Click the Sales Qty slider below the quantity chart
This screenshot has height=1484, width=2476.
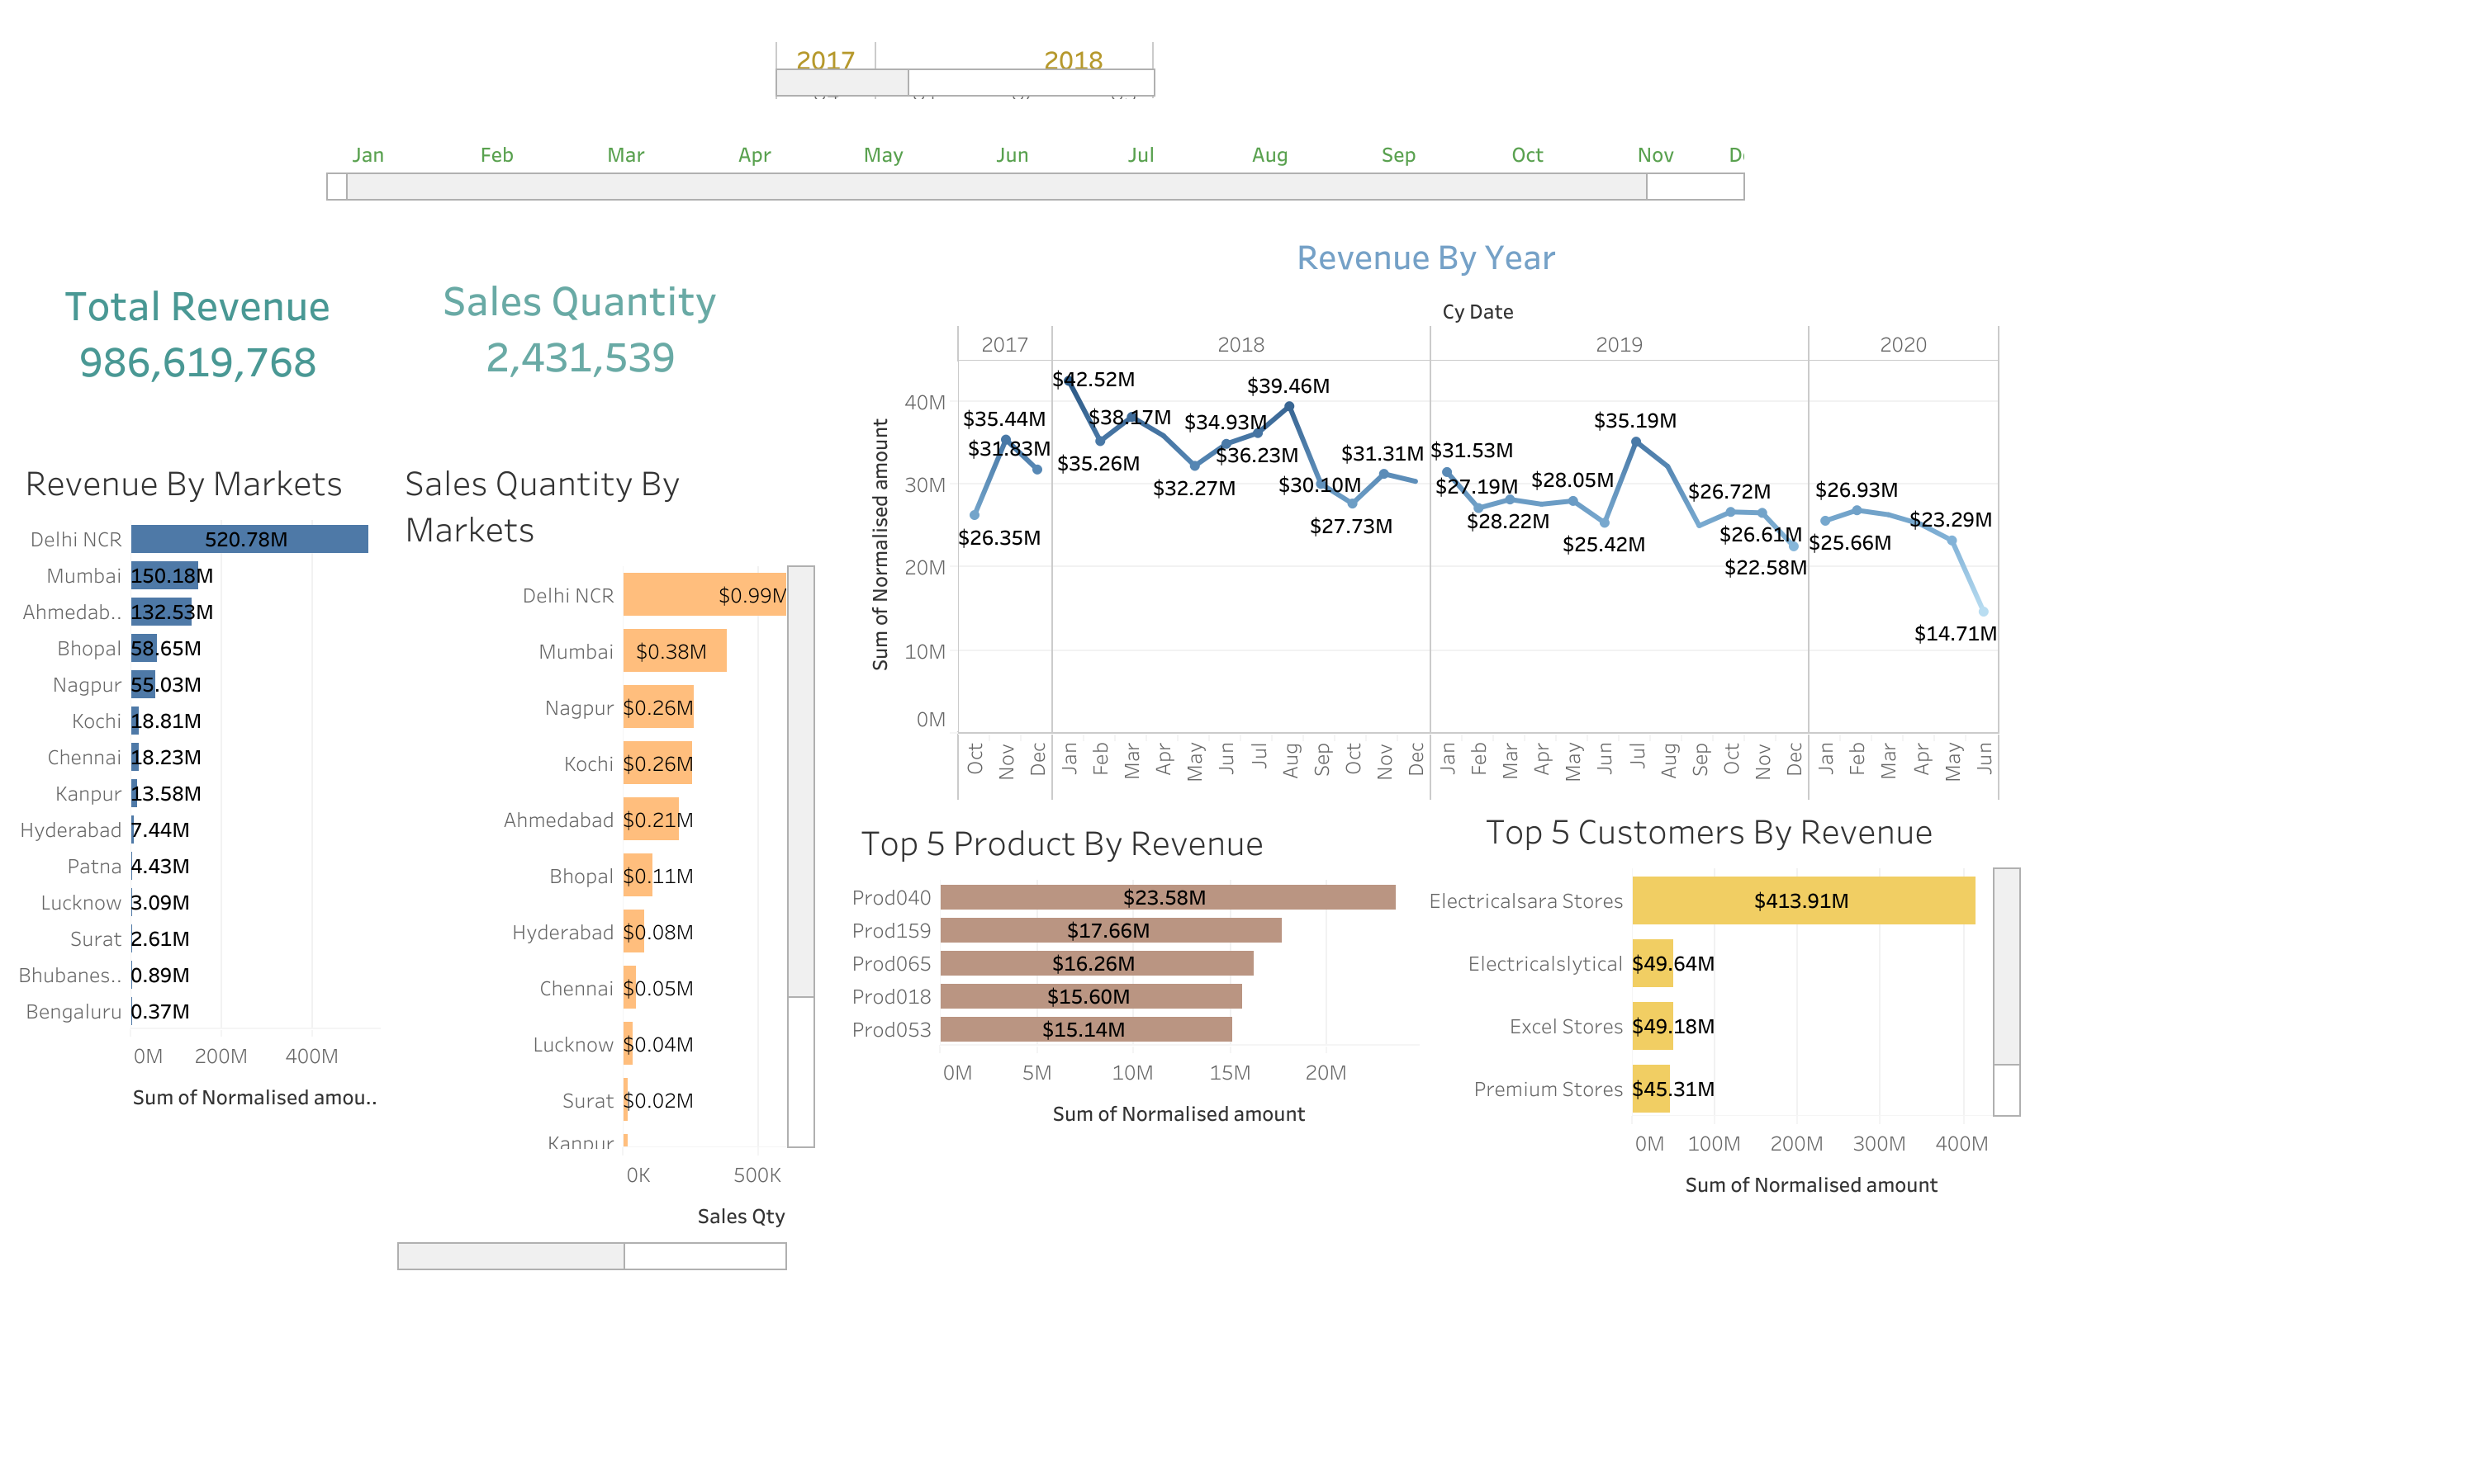tap(510, 1255)
